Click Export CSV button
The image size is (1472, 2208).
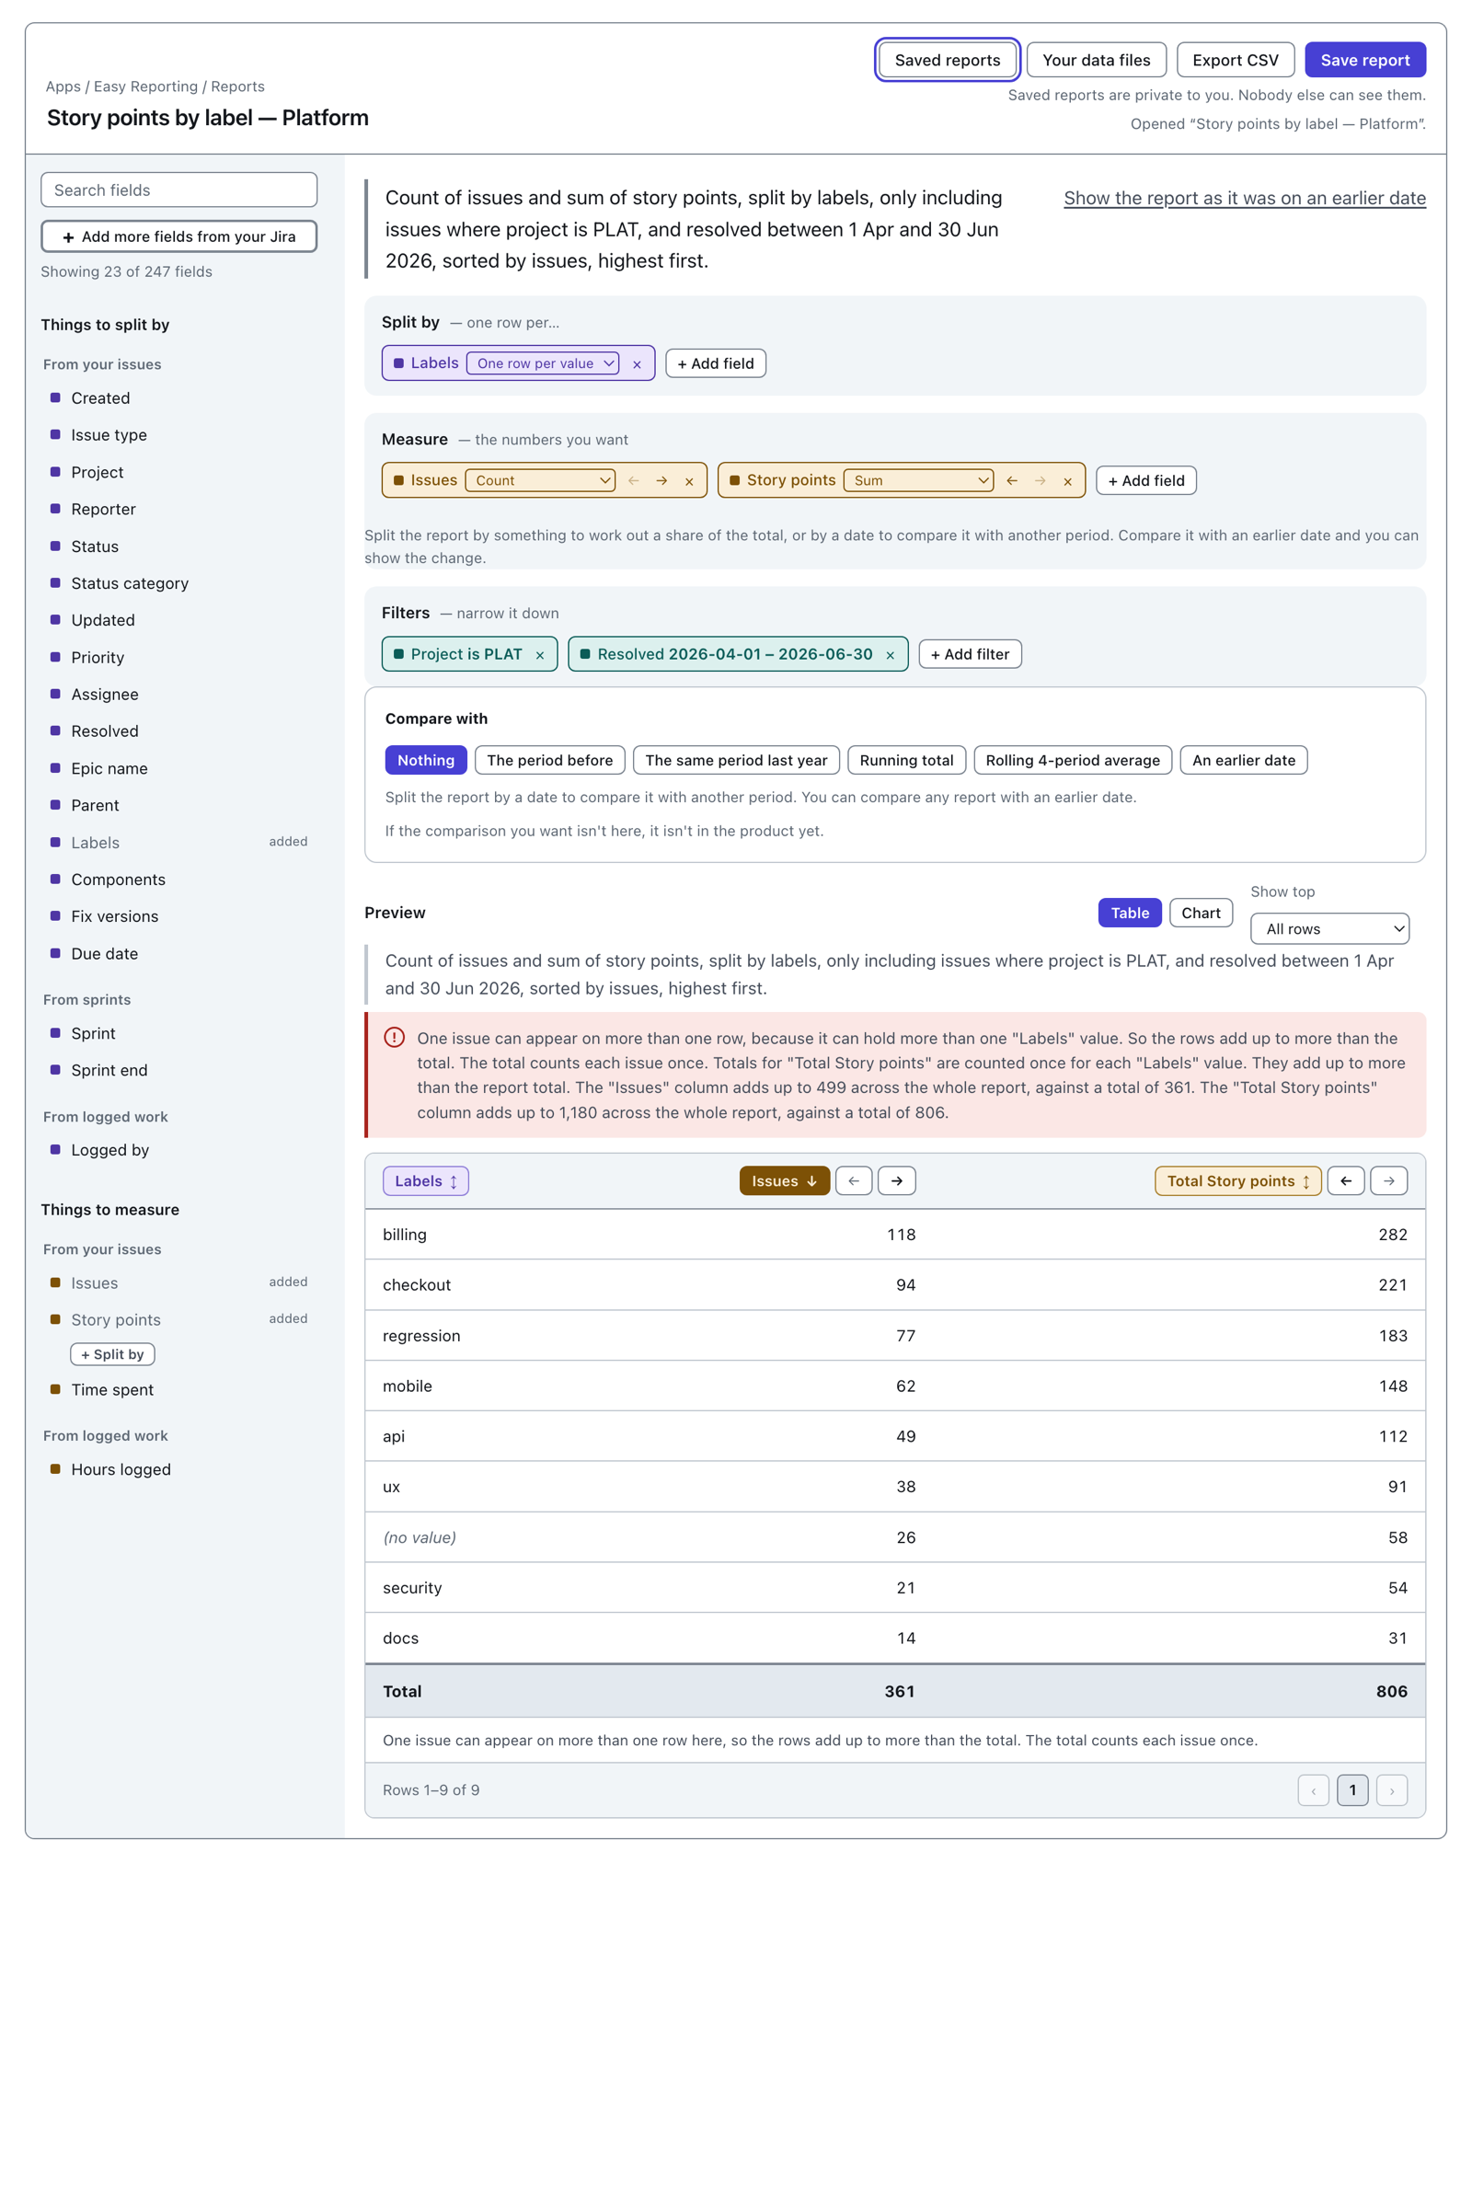(x=1235, y=60)
